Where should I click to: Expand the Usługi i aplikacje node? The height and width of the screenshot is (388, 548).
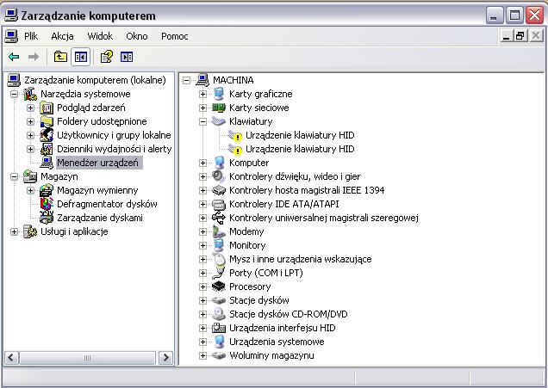pos(14,231)
